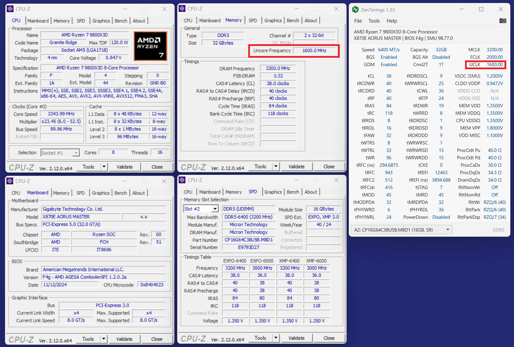Click the Uncore Frequency value 1600.0 MHz

(x=314, y=51)
